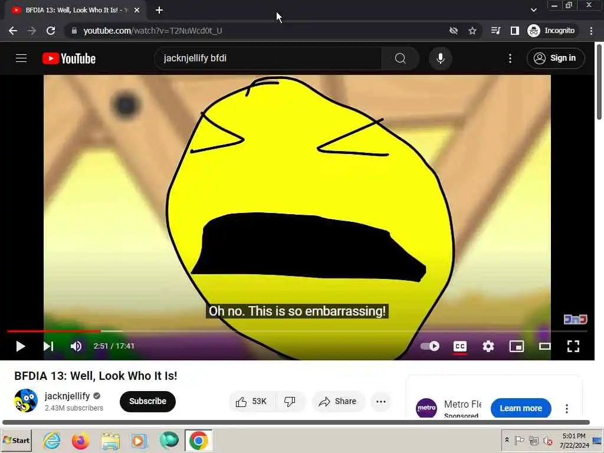Image resolution: width=604 pixels, height=453 pixels.
Task: Switch to theater mode
Action: pos(544,346)
